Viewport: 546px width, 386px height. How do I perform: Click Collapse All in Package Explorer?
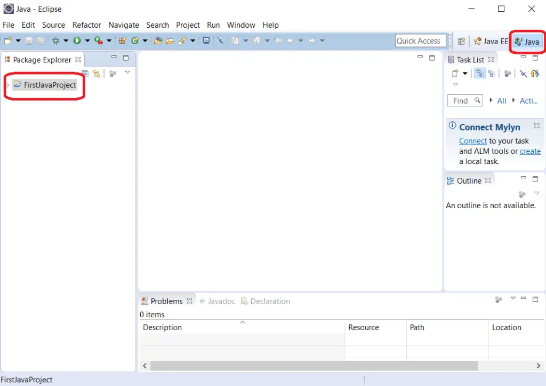(85, 73)
